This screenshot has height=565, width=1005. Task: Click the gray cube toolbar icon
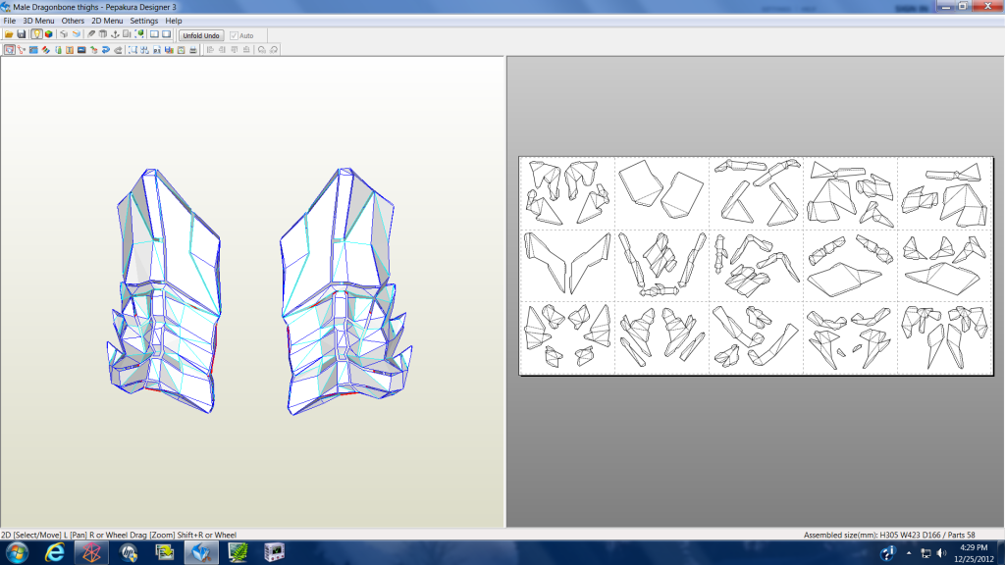[x=64, y=34]
